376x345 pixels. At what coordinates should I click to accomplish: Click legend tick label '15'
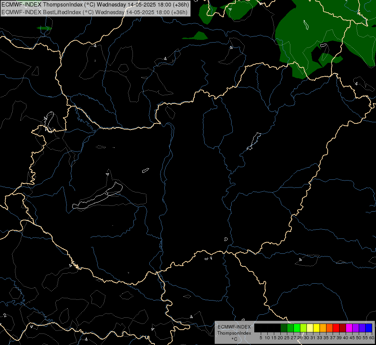[274, 338]
